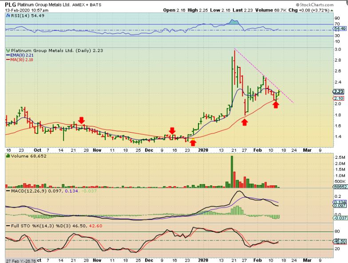
Task: Click the RSI(14) 54.49 legend label
Action: click(28, 16)
